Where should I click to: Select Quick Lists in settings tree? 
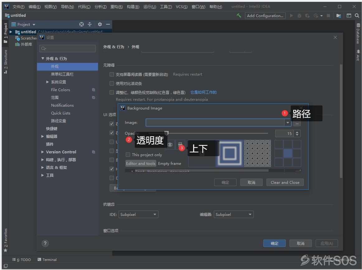(61, 113)
